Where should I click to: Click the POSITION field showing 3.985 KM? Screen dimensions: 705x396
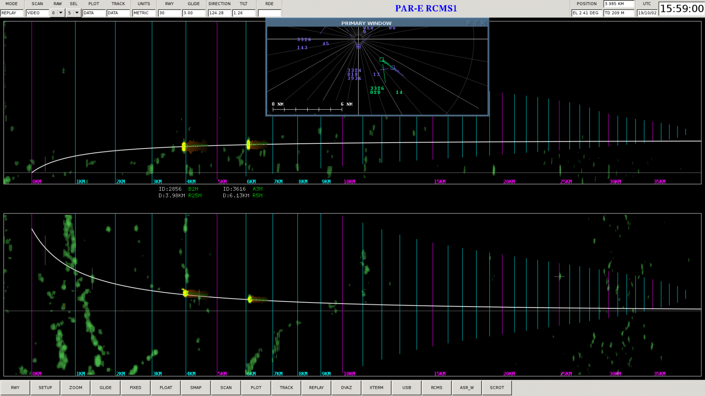619,4
